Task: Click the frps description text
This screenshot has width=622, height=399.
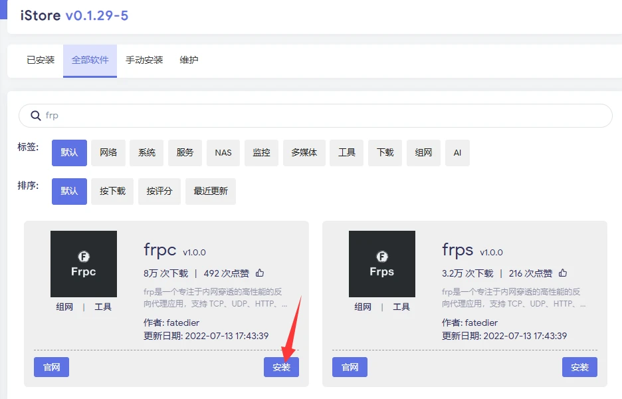Action: 514,298
